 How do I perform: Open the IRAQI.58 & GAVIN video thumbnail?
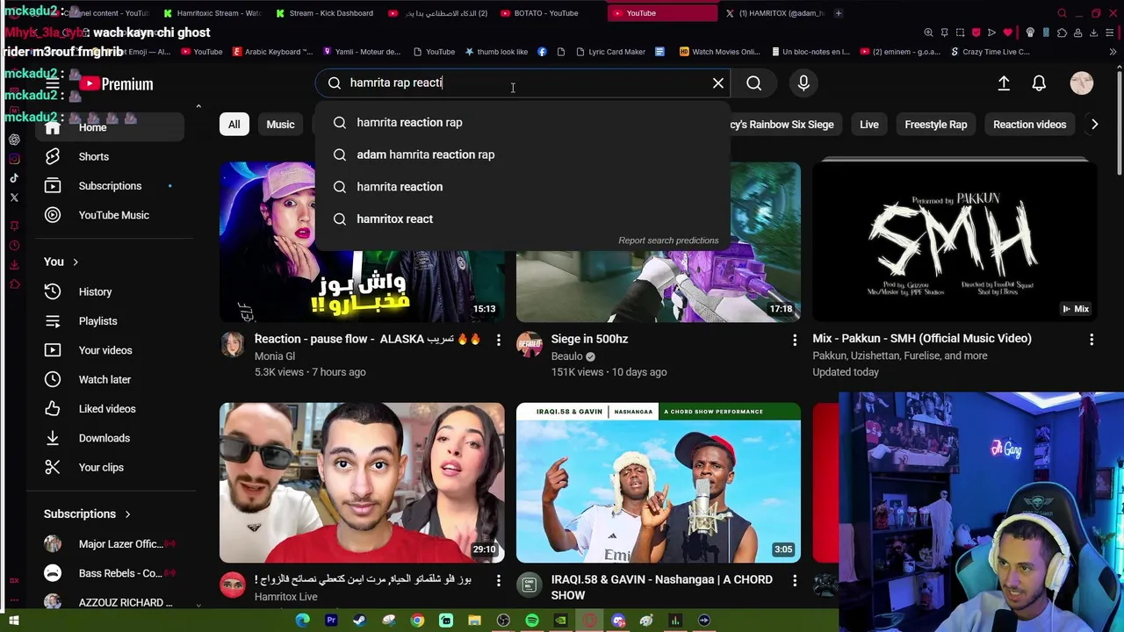[659, 483]
